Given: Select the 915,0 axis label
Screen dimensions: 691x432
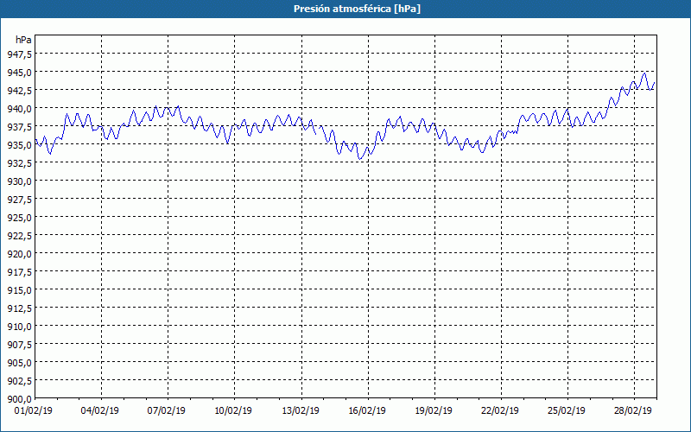Looking at the screenshot, I should (x=19, y=290).
